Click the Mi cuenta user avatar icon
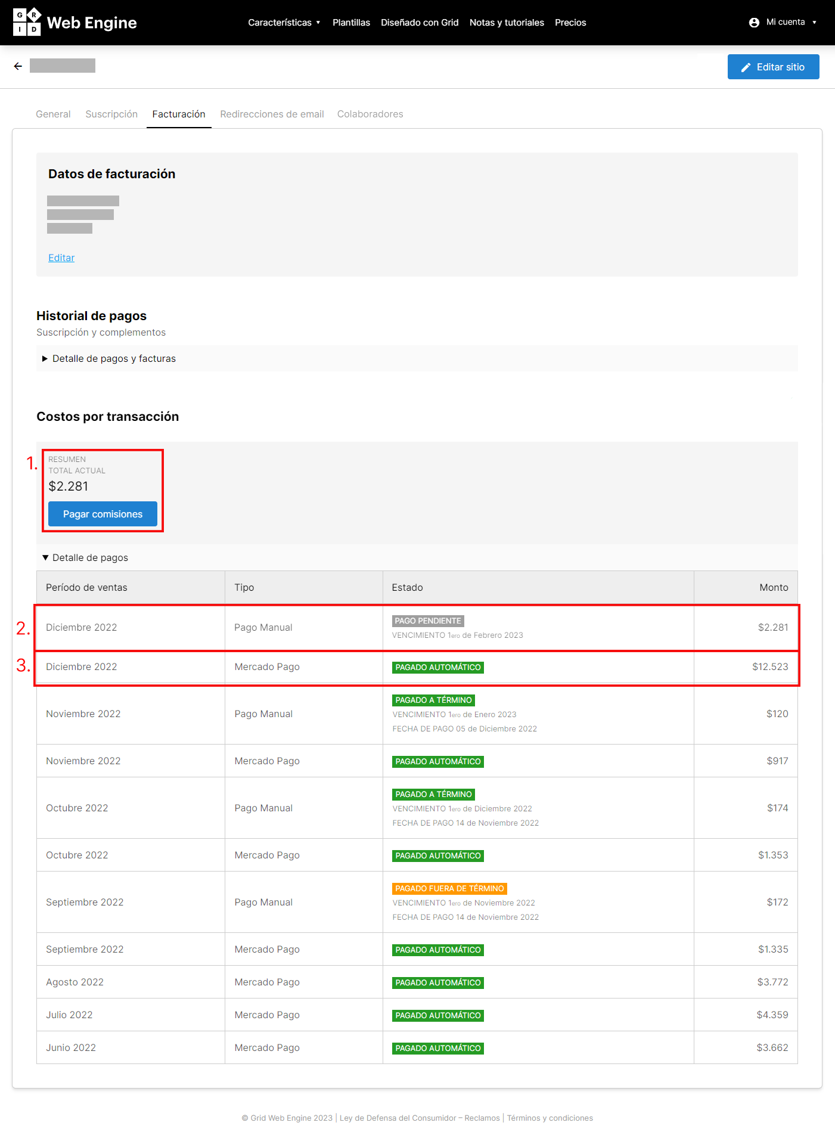The height and width of the screenshot is (1138, 835). pos(754,23)
